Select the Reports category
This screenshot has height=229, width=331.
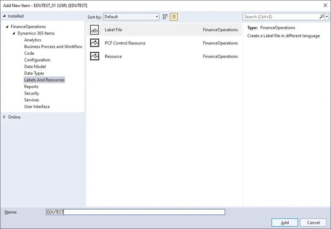pyautogui.click(x=31, y=87)
